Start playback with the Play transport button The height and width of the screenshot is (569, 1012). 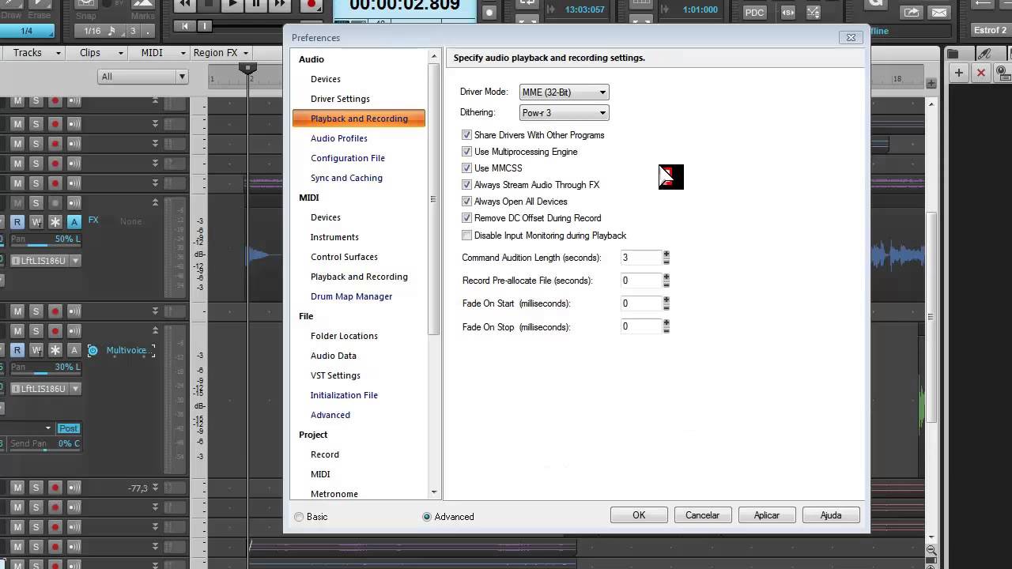232,5
